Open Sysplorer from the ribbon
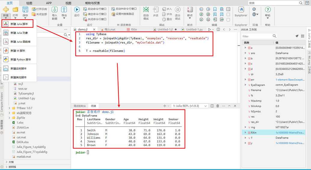This screenshot has width=311, height=170. pos(241,11)
